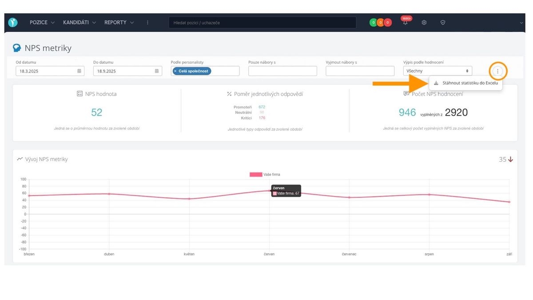Image resolution: width=533 pixels, height=300 pixels.
Task: Click the shield icon in the top bar
Action: pyautogui.click(x=443, y=23)
